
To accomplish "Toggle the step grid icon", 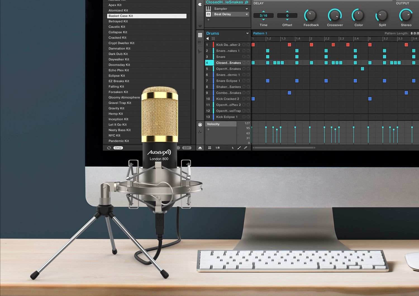I will click(210, 148).
